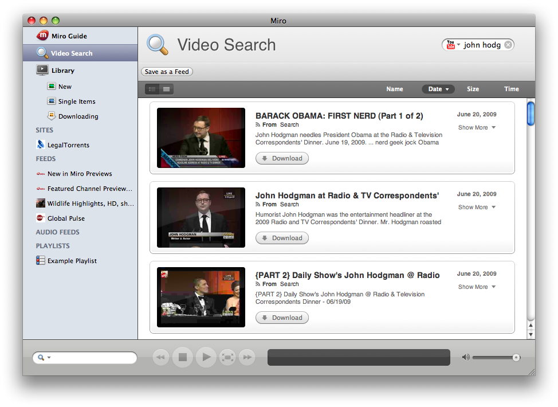Switch to compact list view

167,89
